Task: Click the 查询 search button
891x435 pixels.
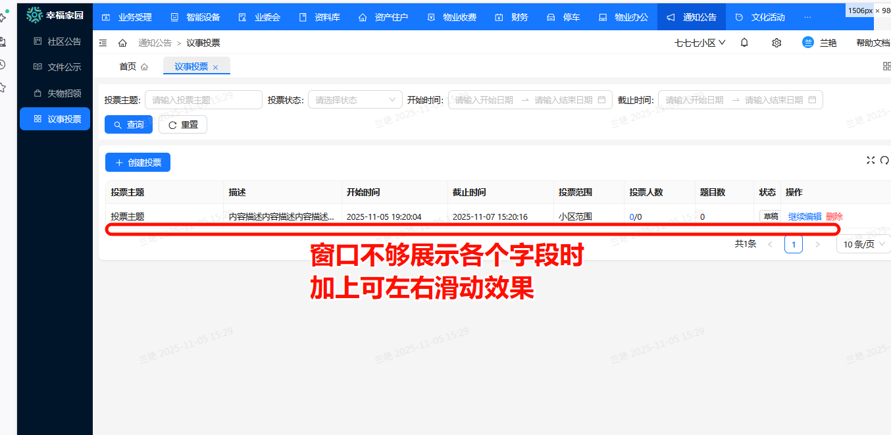Action: tap(128, 124)
